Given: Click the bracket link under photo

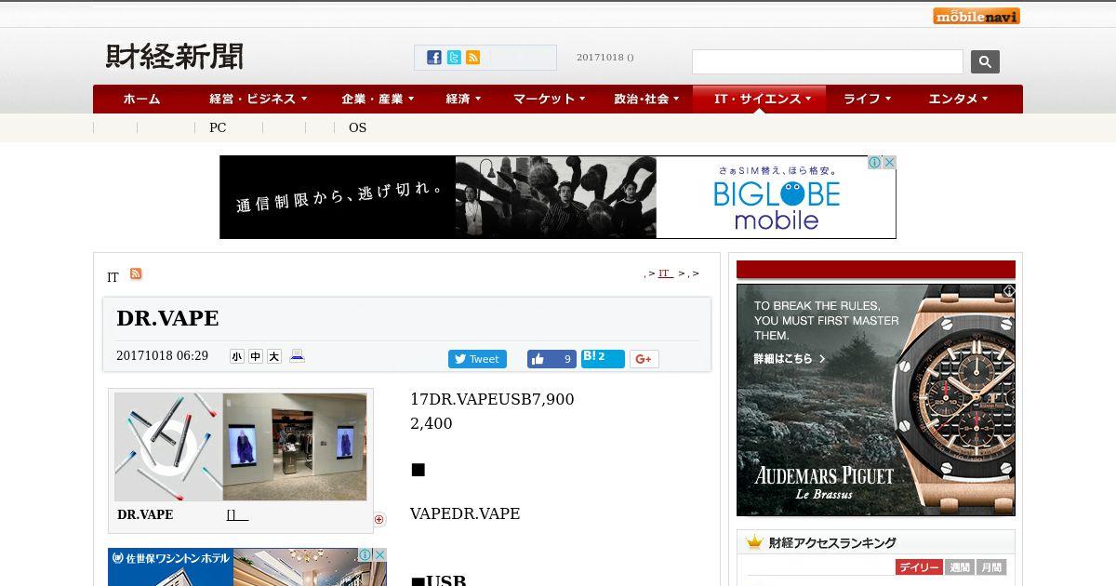Looking at the screenshot, I should pyautogui.click(x=237, y=514).
